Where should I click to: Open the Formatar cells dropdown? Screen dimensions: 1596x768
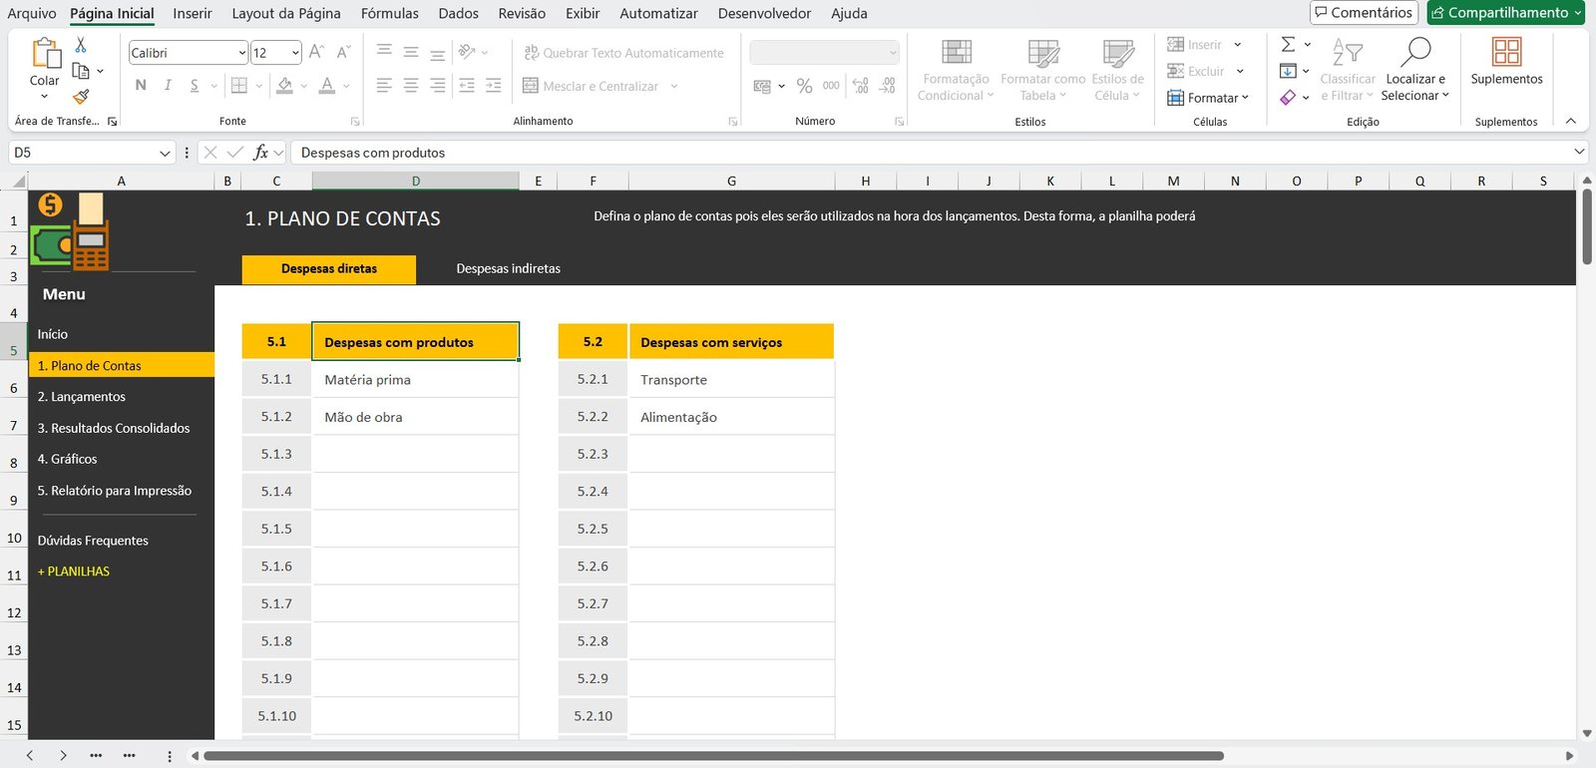click(x=1208, y=98)
